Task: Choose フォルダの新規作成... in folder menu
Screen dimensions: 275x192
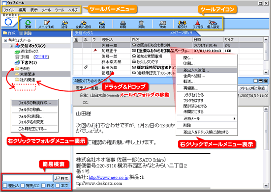Action: pyautogui.click(x=34, y=103)
